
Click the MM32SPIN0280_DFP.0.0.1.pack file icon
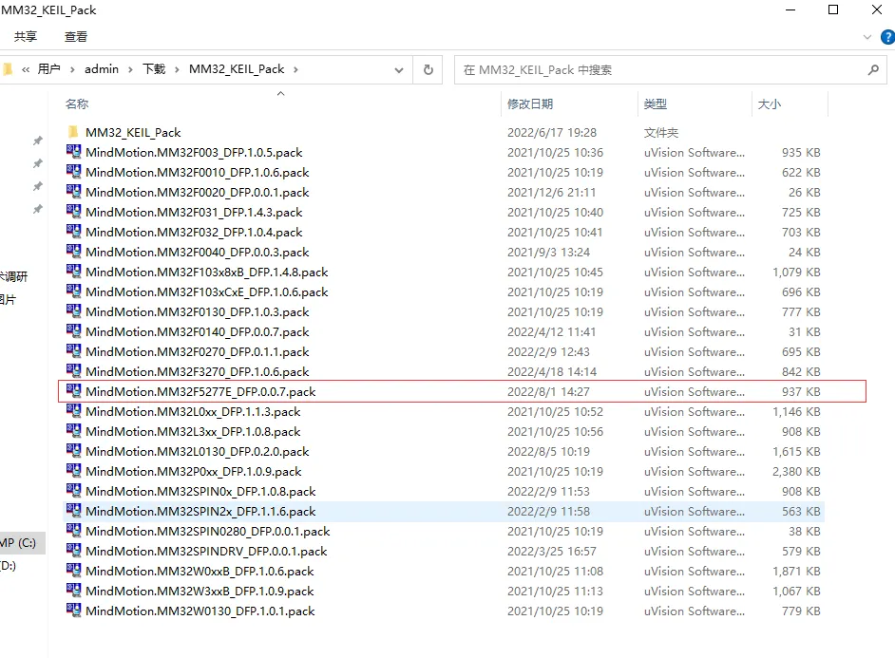73,532
